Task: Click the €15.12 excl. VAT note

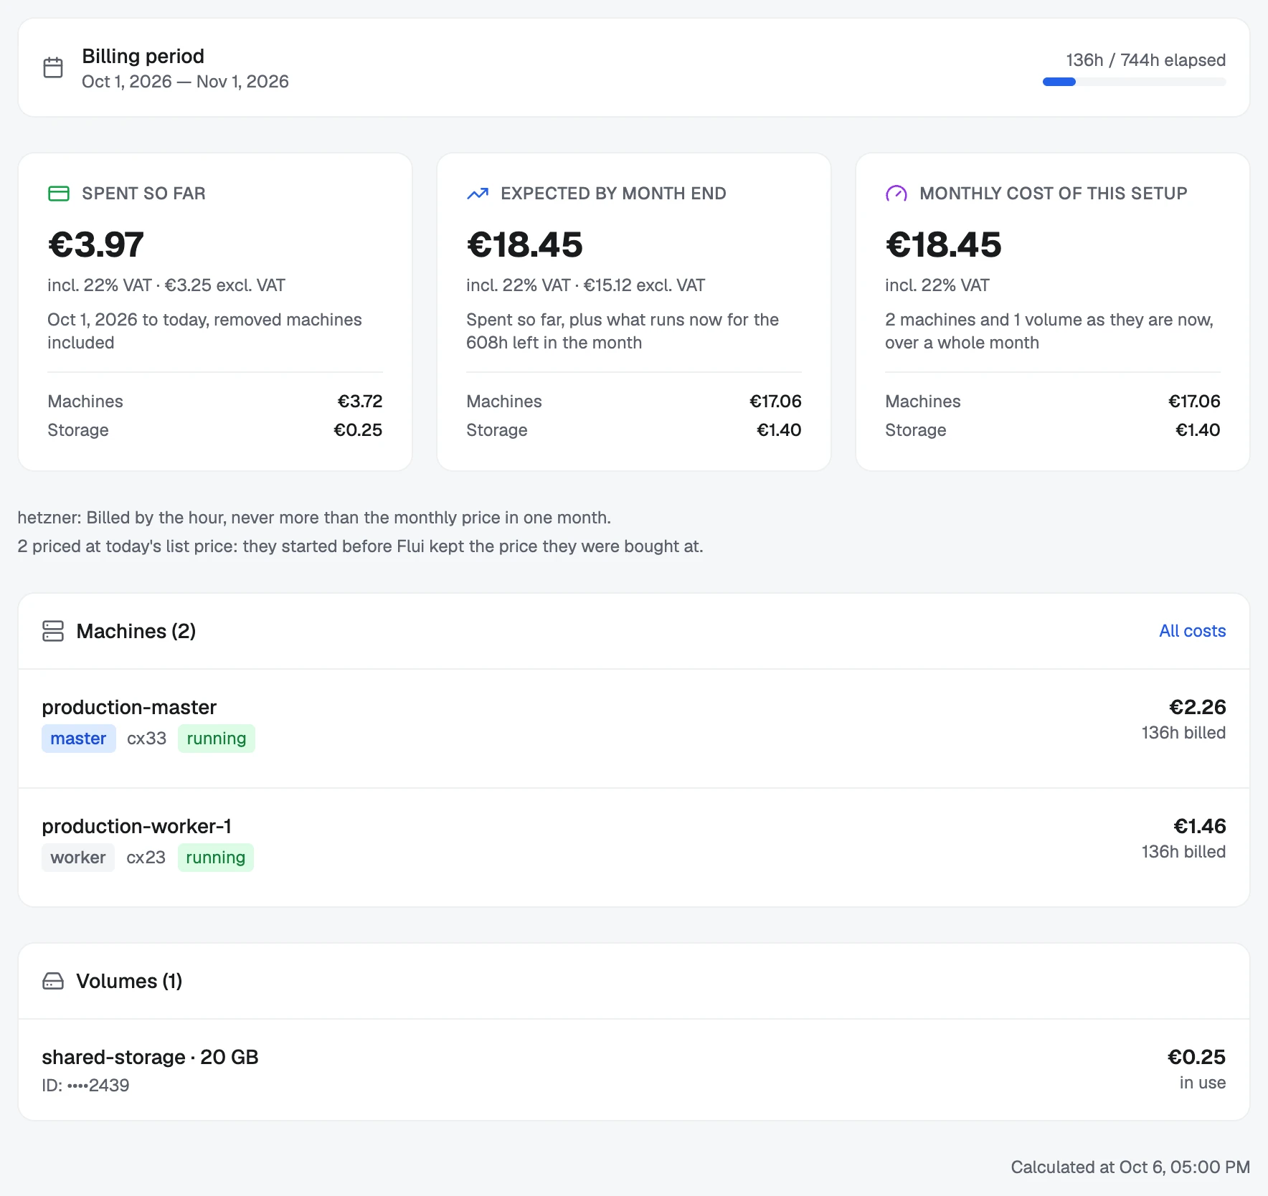Action: point(644,285)
